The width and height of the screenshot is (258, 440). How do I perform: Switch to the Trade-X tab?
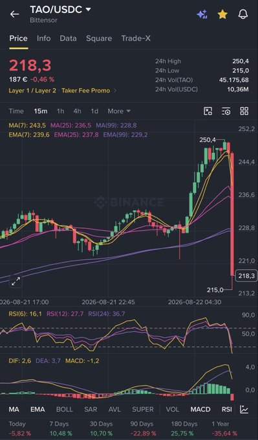click(x=136, y=38)
